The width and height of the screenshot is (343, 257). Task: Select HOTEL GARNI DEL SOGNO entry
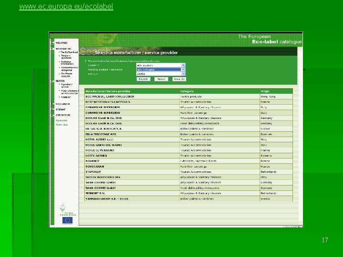pos(189,145)
